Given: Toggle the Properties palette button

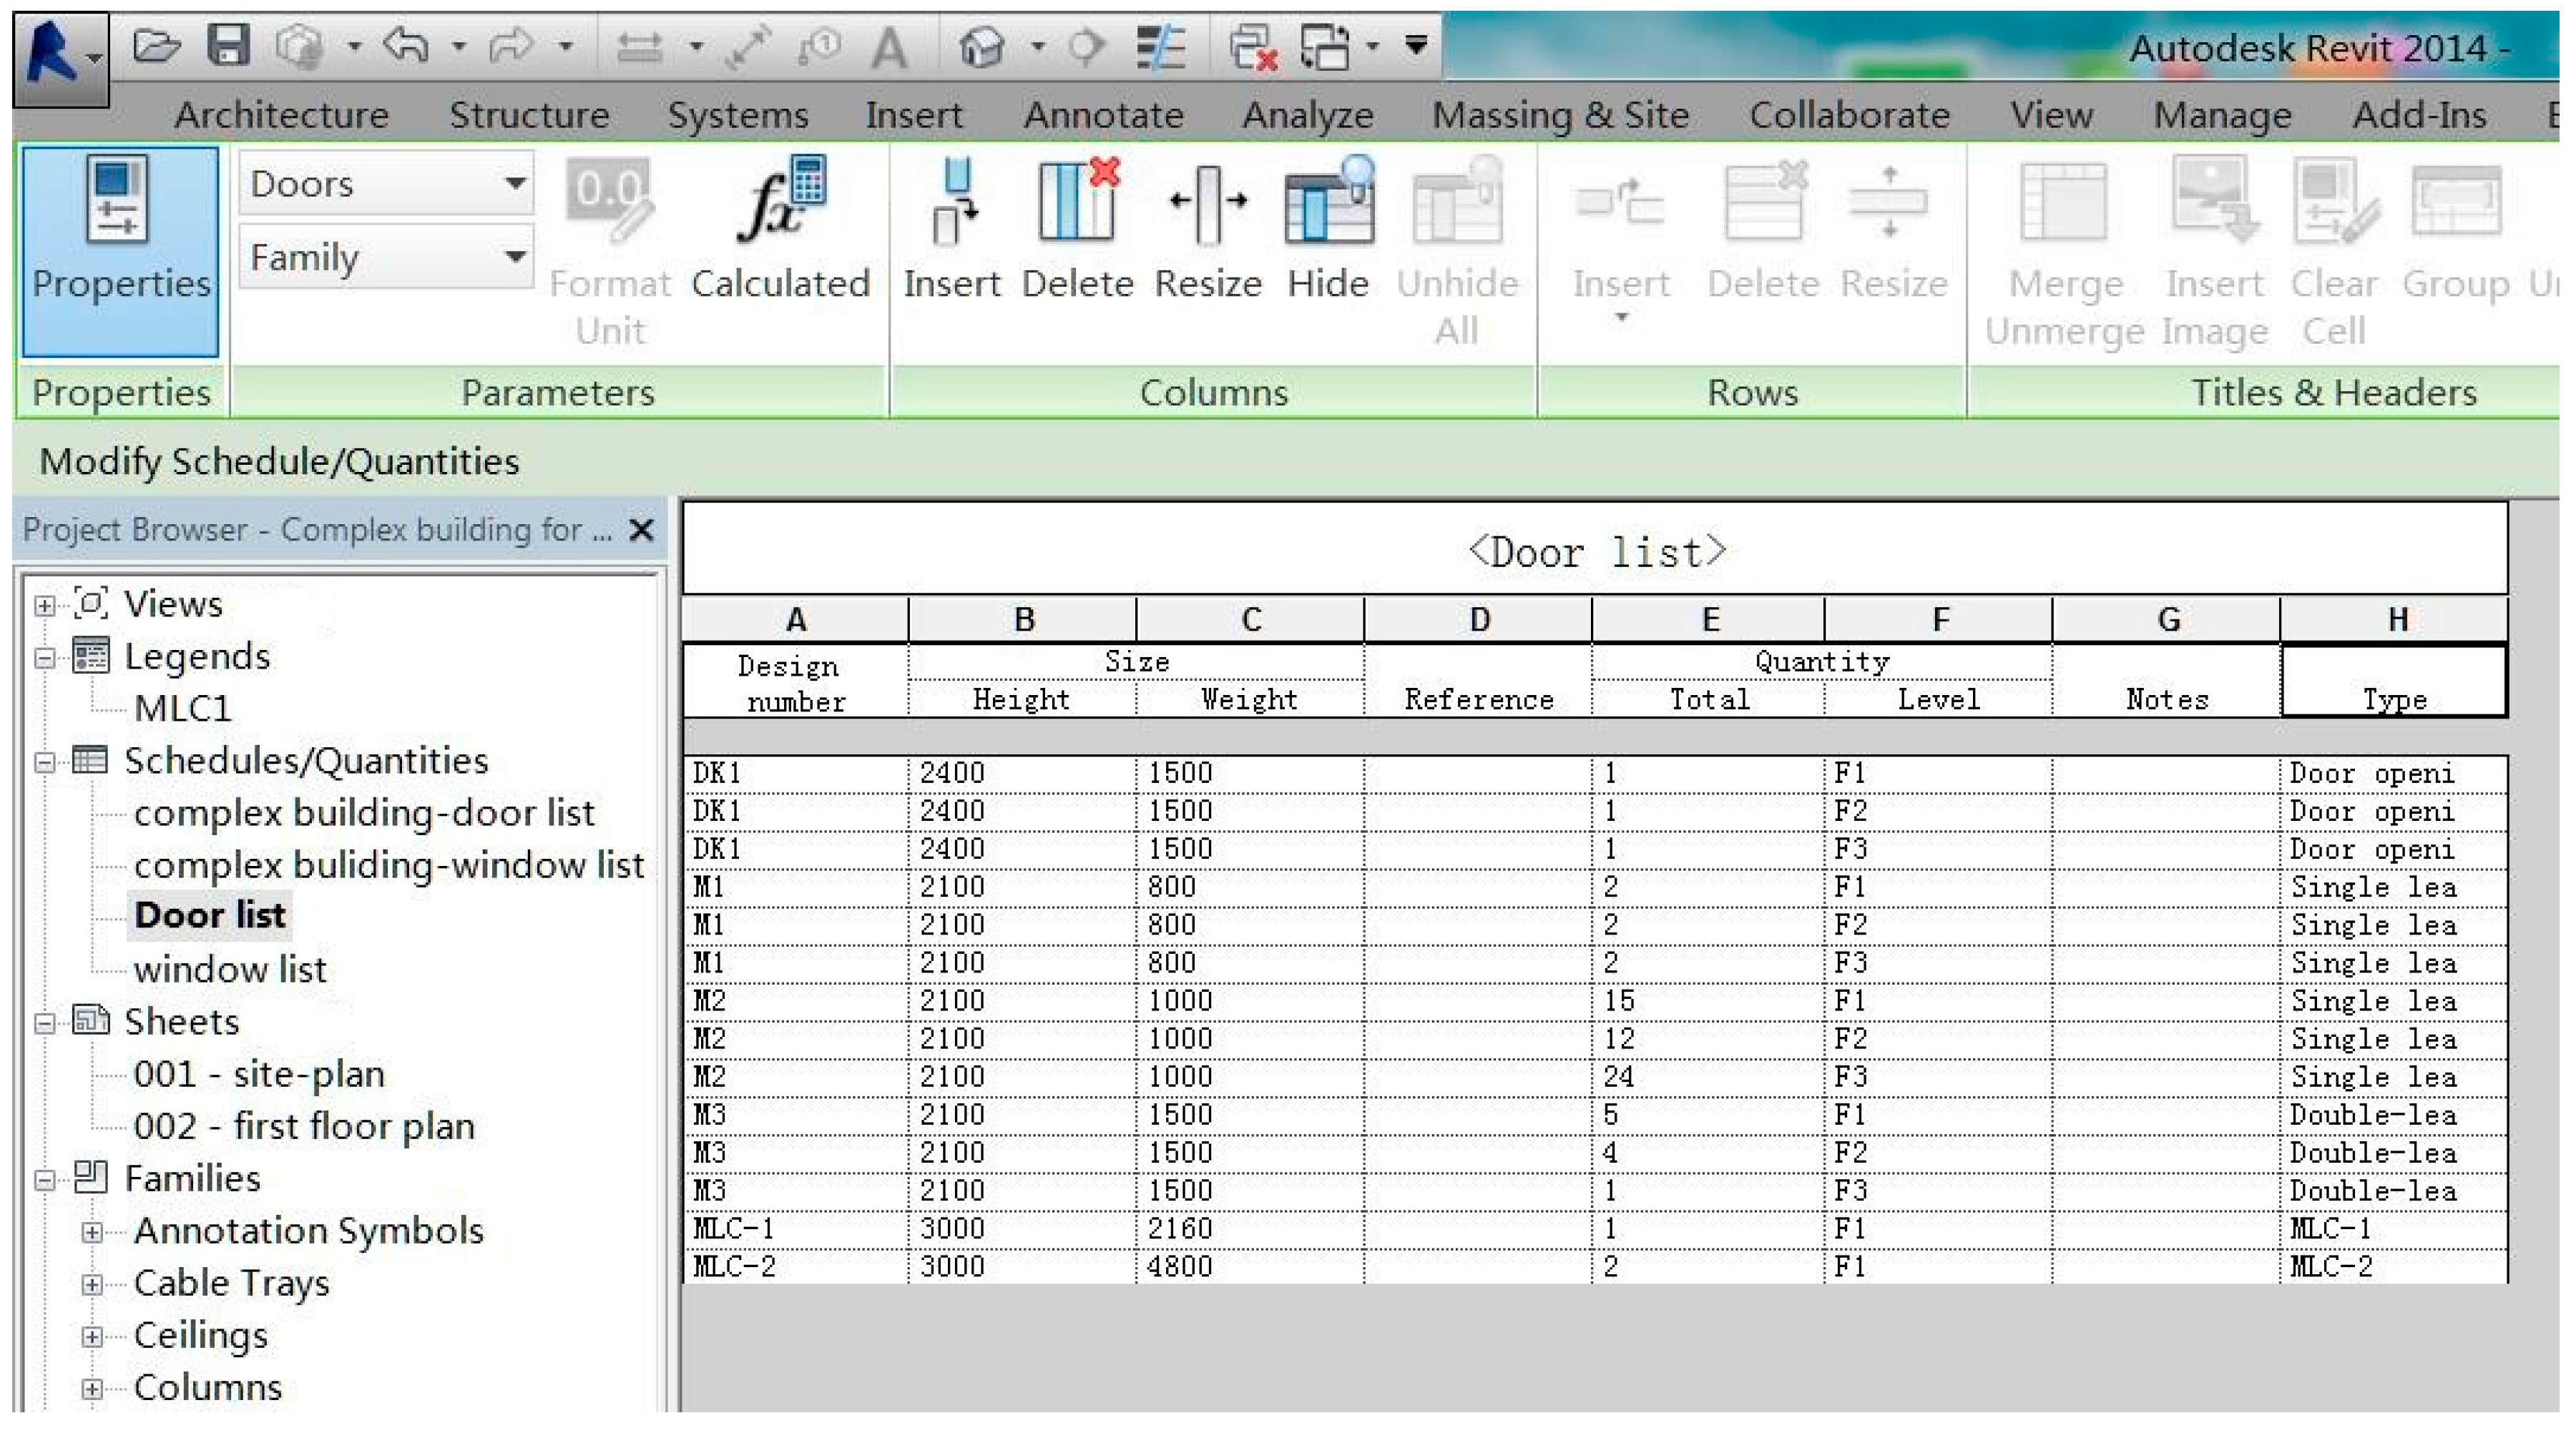Looking at the screenshot, I should point(120,250).
